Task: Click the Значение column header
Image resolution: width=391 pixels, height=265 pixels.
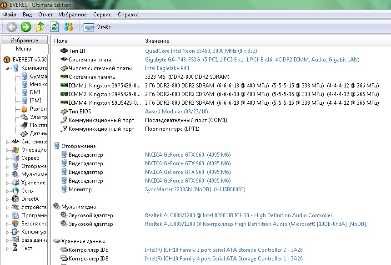Action: coord(266,41)
